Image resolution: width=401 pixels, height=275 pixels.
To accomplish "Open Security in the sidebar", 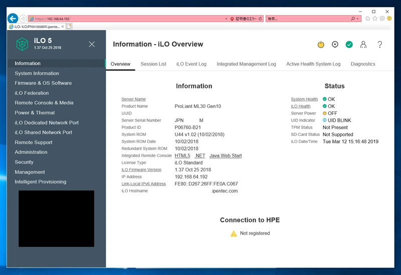I will click(x=24, y=162).
